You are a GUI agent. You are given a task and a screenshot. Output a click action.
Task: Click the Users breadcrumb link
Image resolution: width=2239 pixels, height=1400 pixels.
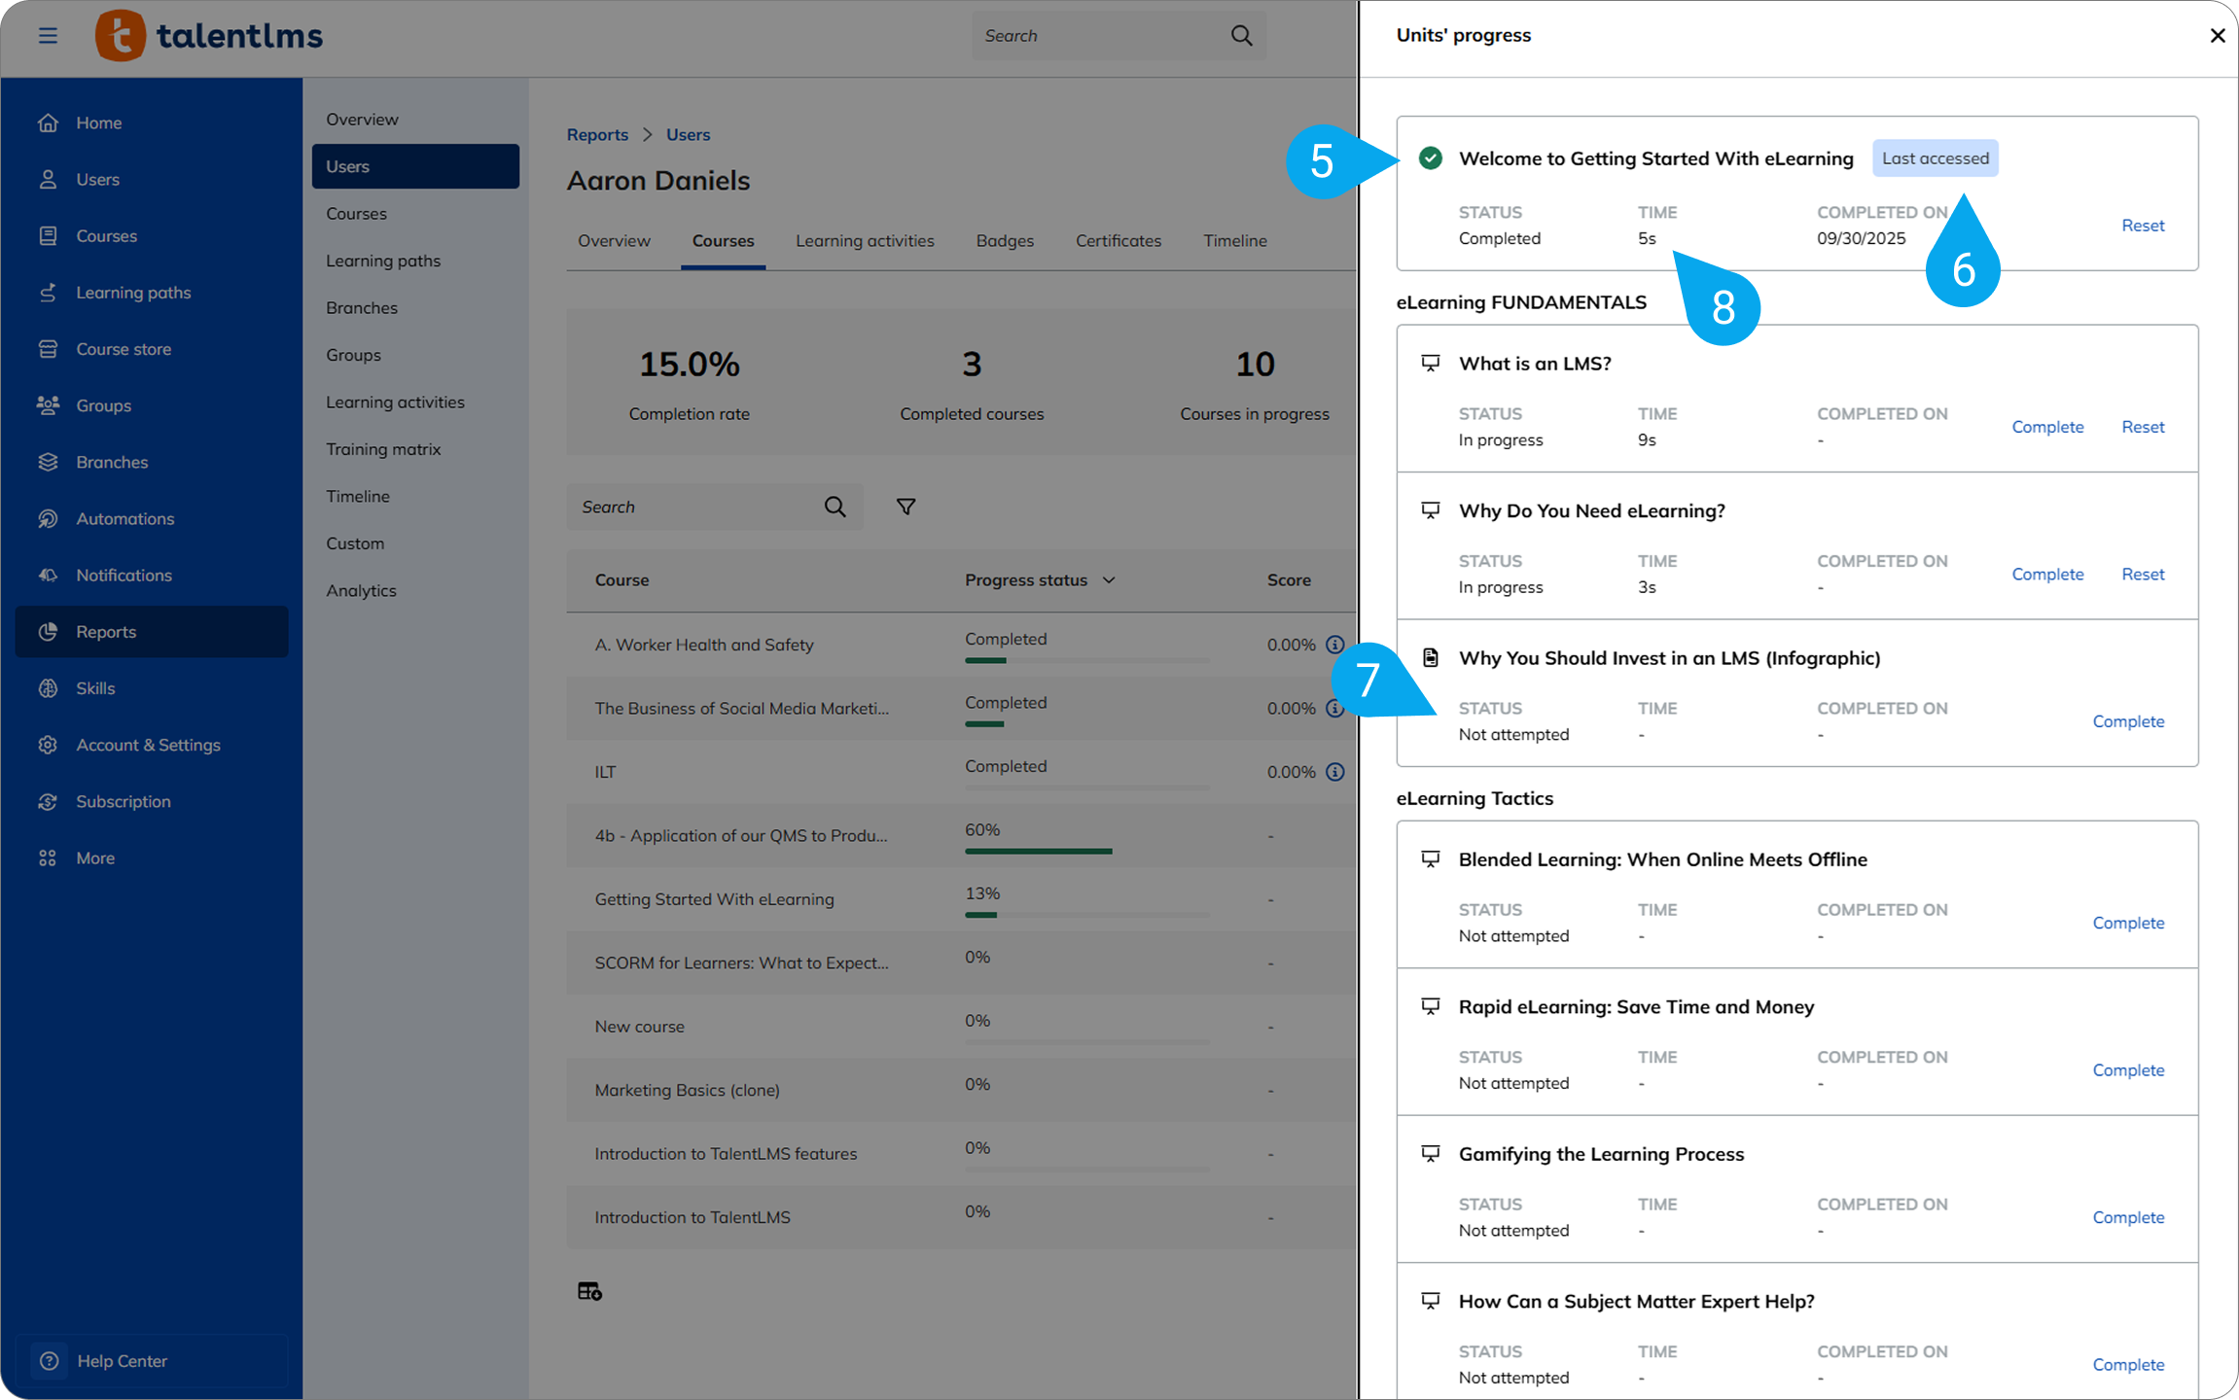pos(688,135)
